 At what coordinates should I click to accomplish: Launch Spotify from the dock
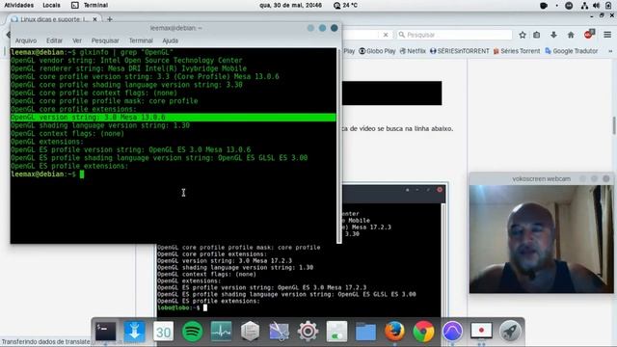point(192,332)
